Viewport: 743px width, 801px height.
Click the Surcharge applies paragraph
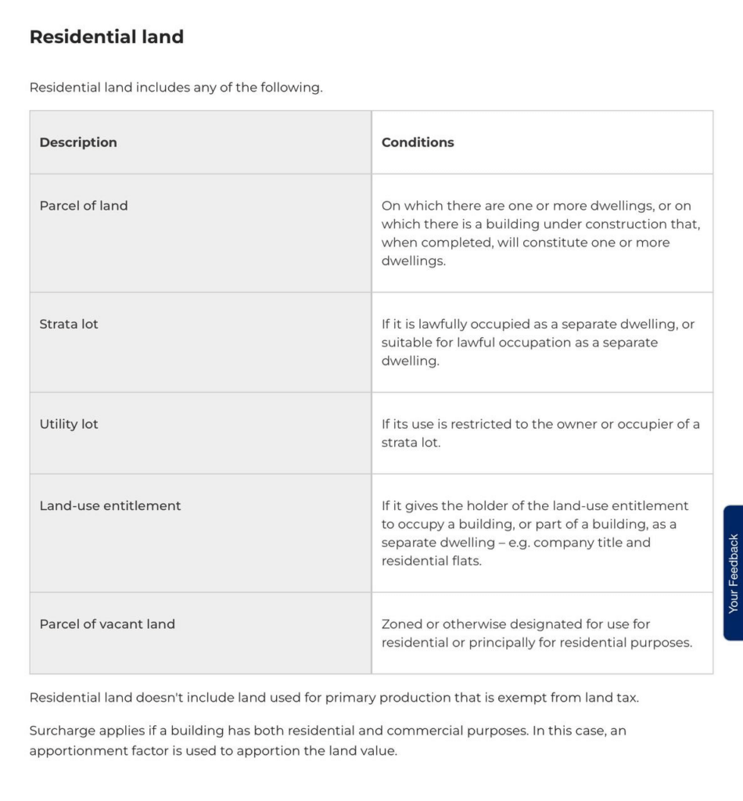click(x=328, y=741)
